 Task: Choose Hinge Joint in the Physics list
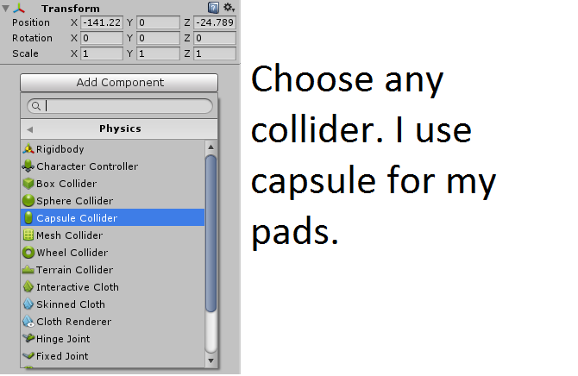pos(63,339)
